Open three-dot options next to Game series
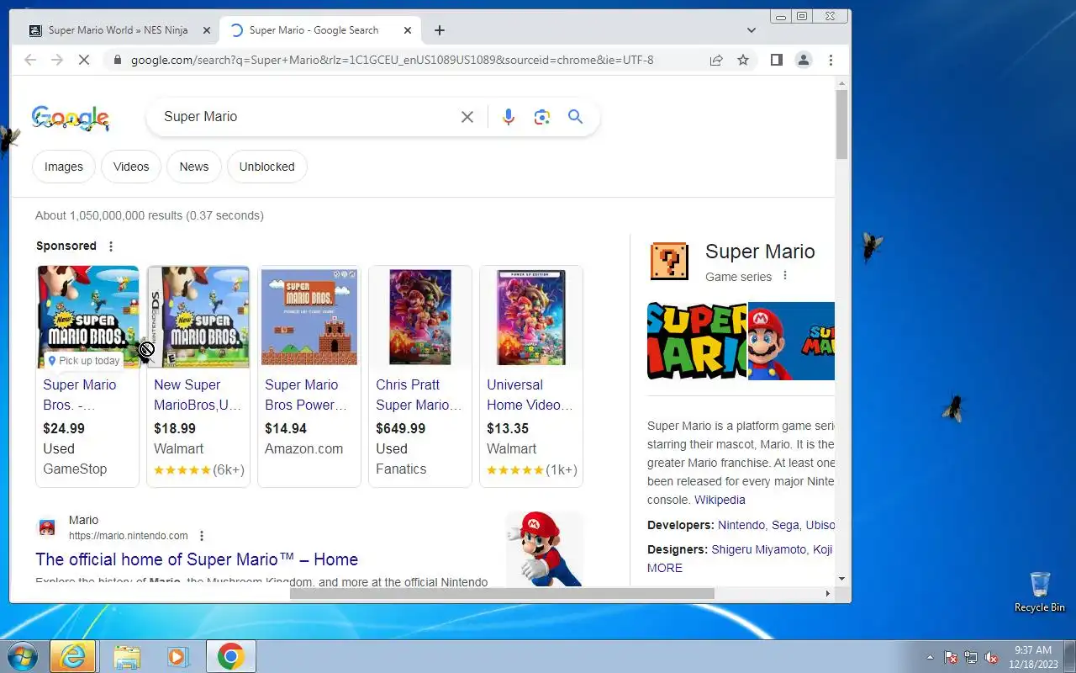This screenshot has height=673, width=1076. pos(785,276)
